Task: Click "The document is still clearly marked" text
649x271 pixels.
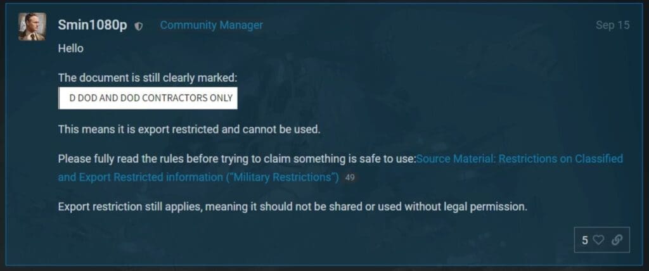Action: tap(148, 78)
